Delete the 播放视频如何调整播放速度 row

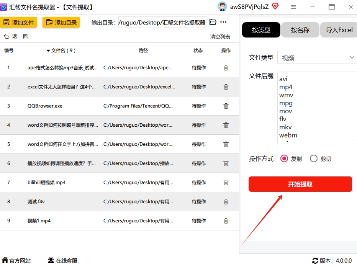pos(226,163)
